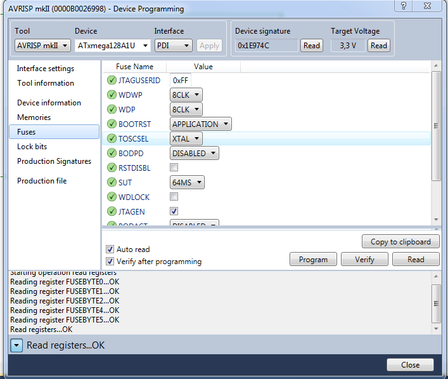Open the Interface dropdown showing PDI
The width and height of the screenshot is (448, 379).
[174, 46]
